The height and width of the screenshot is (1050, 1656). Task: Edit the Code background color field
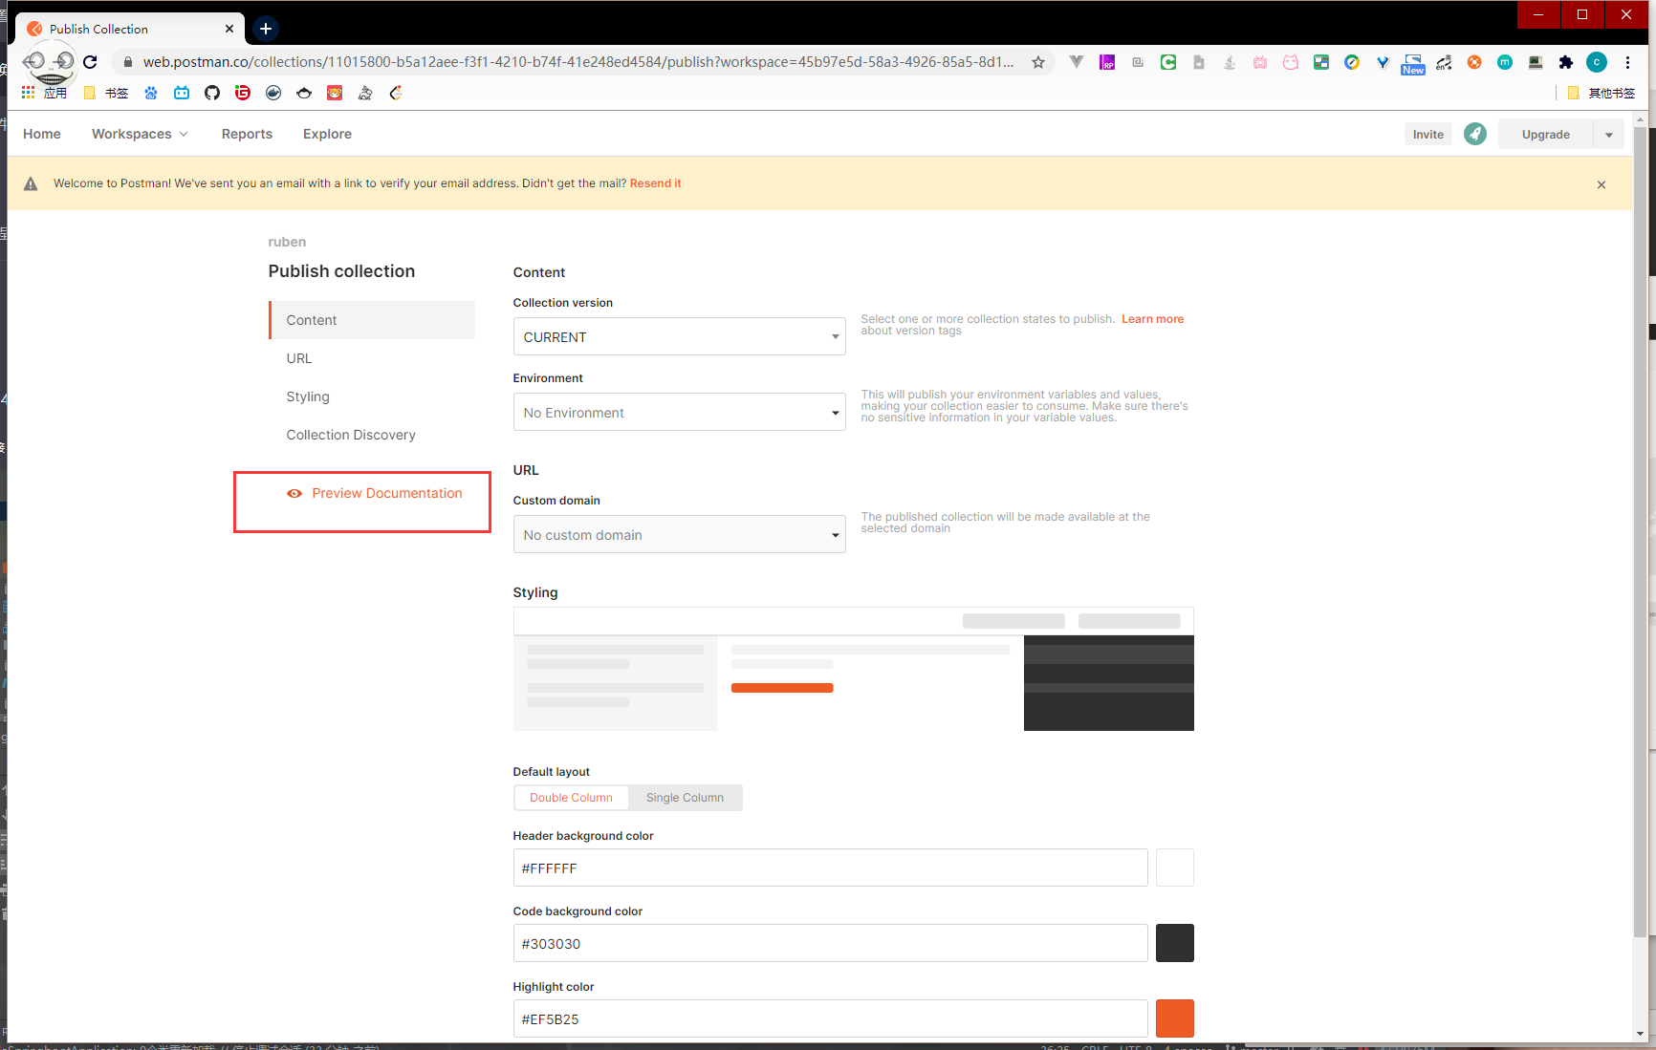830,943
